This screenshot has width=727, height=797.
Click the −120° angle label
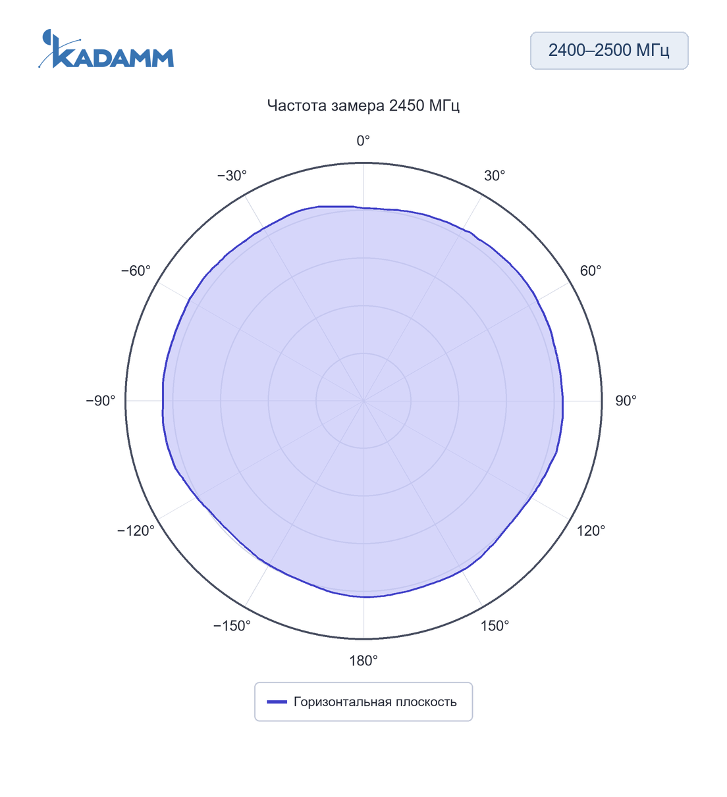point(136,531)
